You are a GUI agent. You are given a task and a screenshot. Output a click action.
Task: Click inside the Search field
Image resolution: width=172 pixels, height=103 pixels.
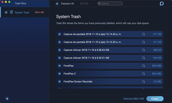110,3
